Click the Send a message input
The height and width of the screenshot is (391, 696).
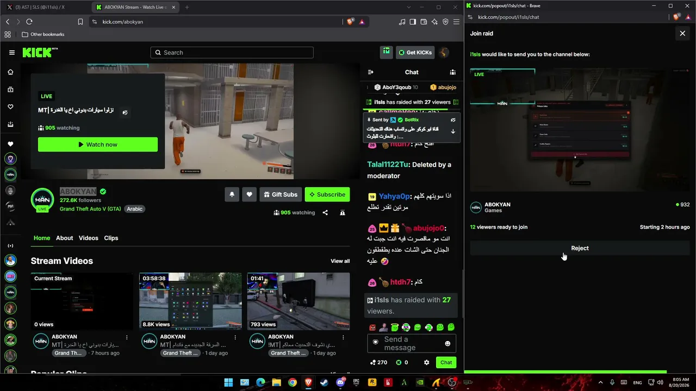click(x=412, y=343)
